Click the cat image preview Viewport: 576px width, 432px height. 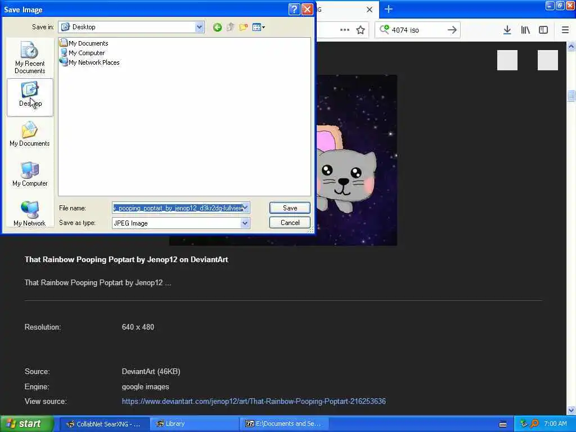click(356, 160)
